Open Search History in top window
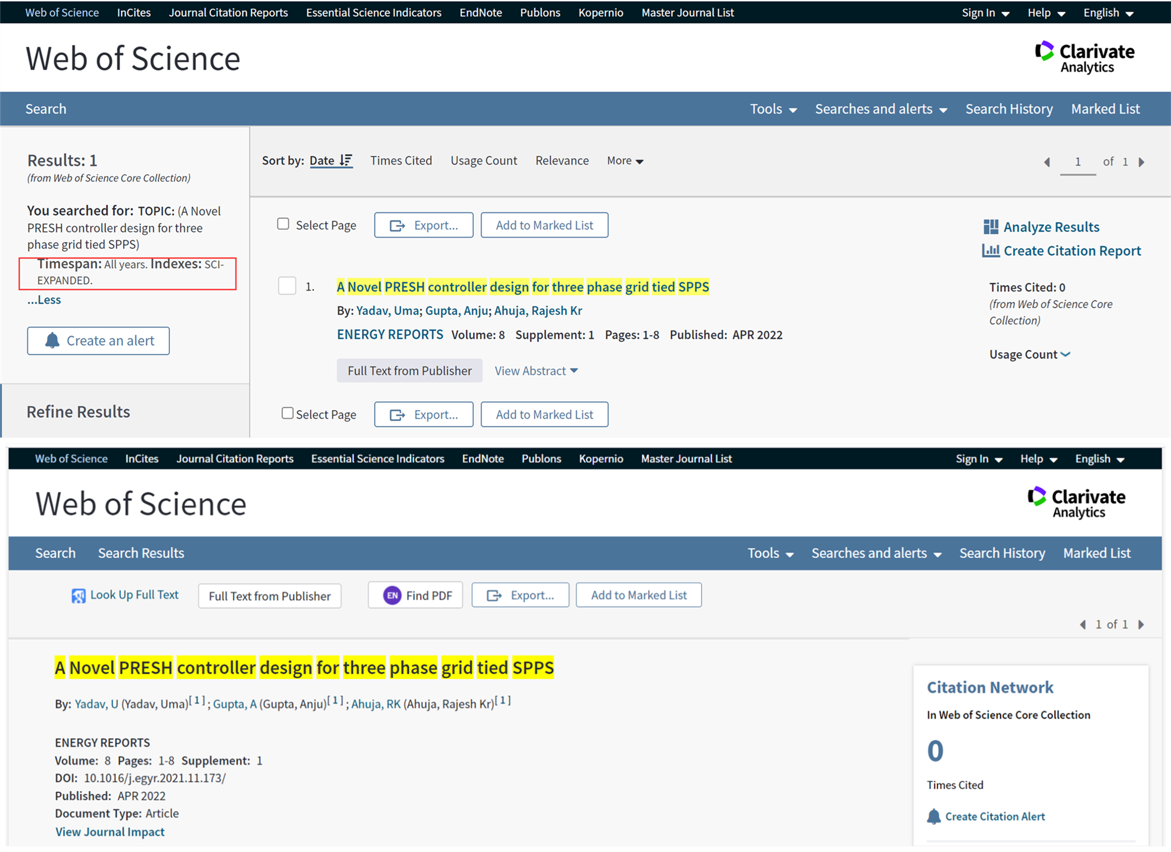This screenshot has width=1171, height=852. pyautogui.click(x=1009, y=109)
